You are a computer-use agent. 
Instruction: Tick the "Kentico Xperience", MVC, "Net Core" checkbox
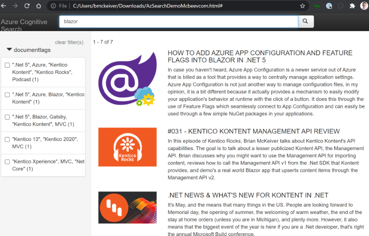point(7,162)
